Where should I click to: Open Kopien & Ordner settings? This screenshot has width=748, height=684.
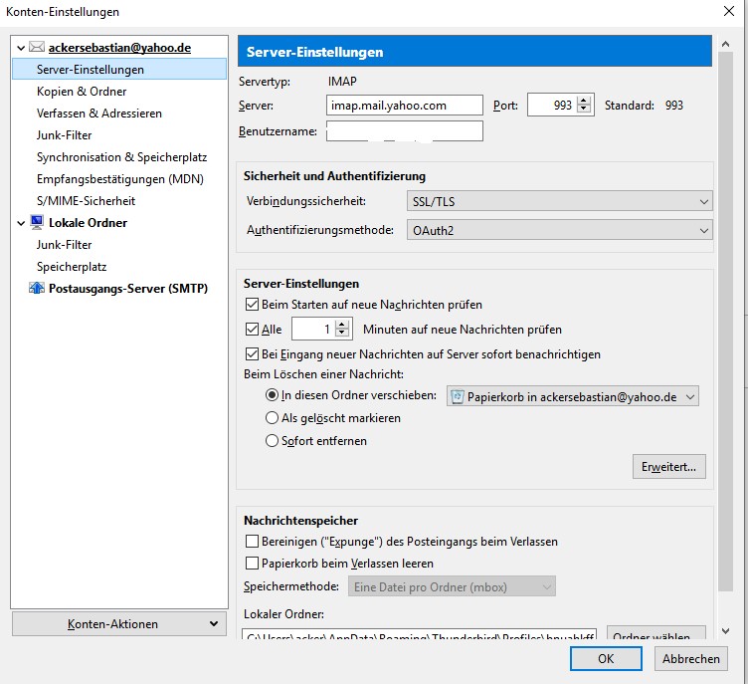pyautogui.click(x=82, y=92)
